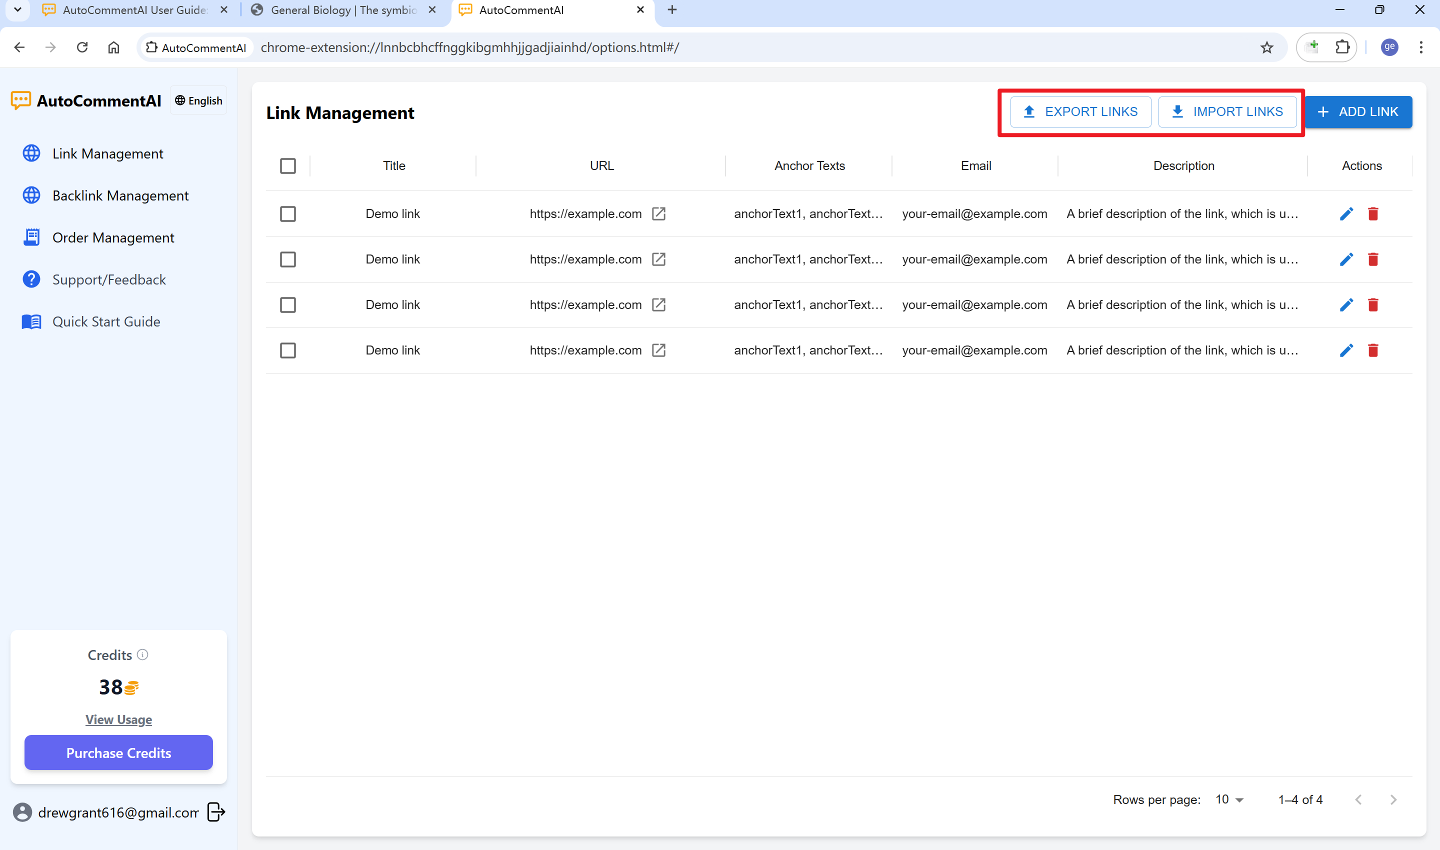Go to the next table page

coord(1393,799)
